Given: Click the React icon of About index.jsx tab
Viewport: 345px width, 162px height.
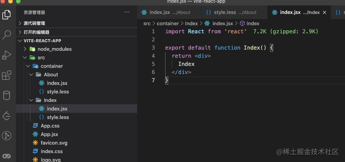Looking at the screenshot, I should tap(144, 12).
